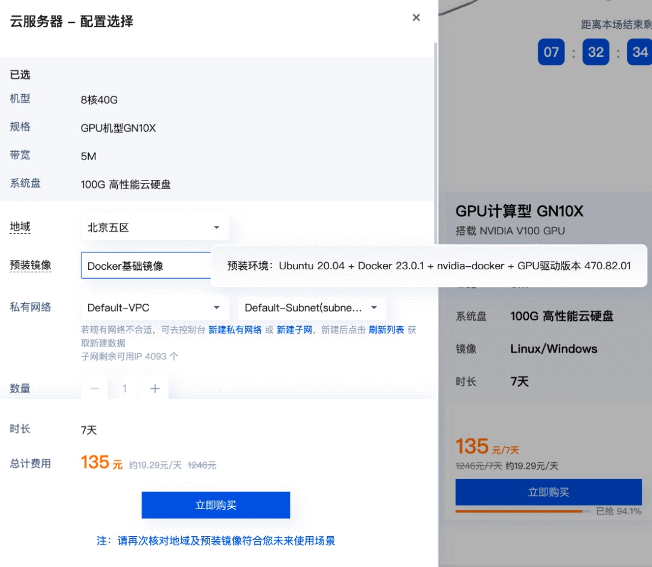Decrease server quantity with the minus stepper
The height and width of the screenshot is (567, 652).
click(94, 388)
